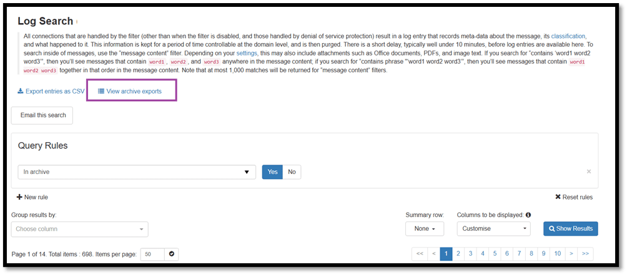Open the classification link in the description
The height and width of the screenshot is (275, 627).
coord(569,36)
